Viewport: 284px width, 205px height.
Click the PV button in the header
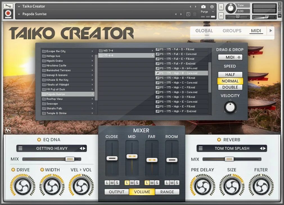(280, 16)
